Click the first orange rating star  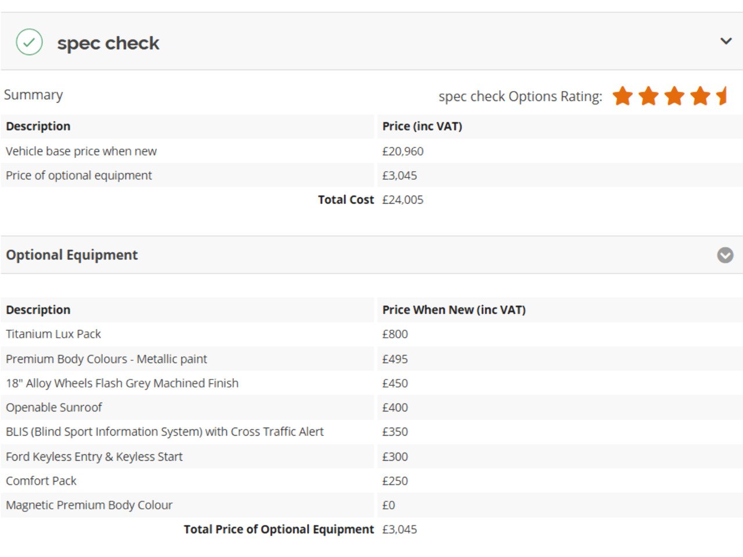(x=622, y=96)
